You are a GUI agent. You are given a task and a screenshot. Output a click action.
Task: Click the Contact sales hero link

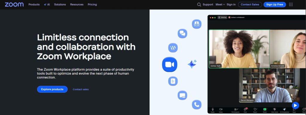coord(81,90)
